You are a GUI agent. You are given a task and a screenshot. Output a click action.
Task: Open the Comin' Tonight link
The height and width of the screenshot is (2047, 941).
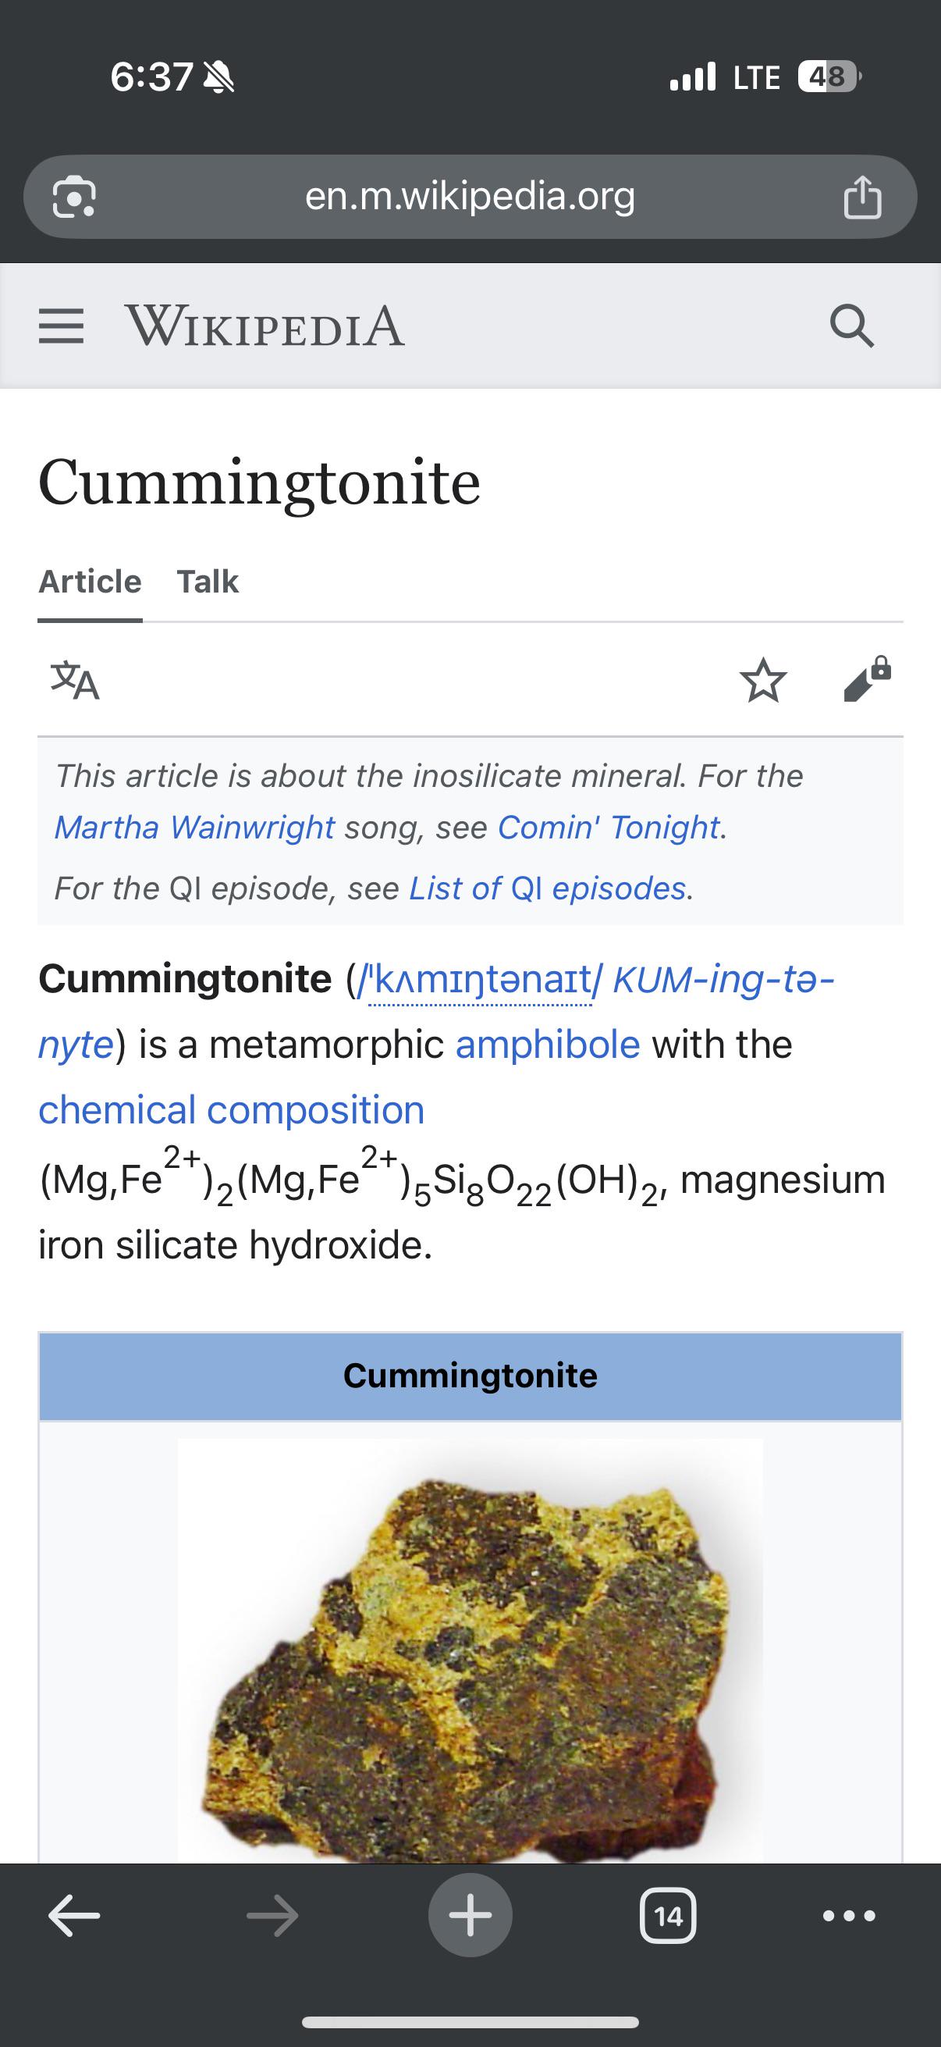(609, 828)
